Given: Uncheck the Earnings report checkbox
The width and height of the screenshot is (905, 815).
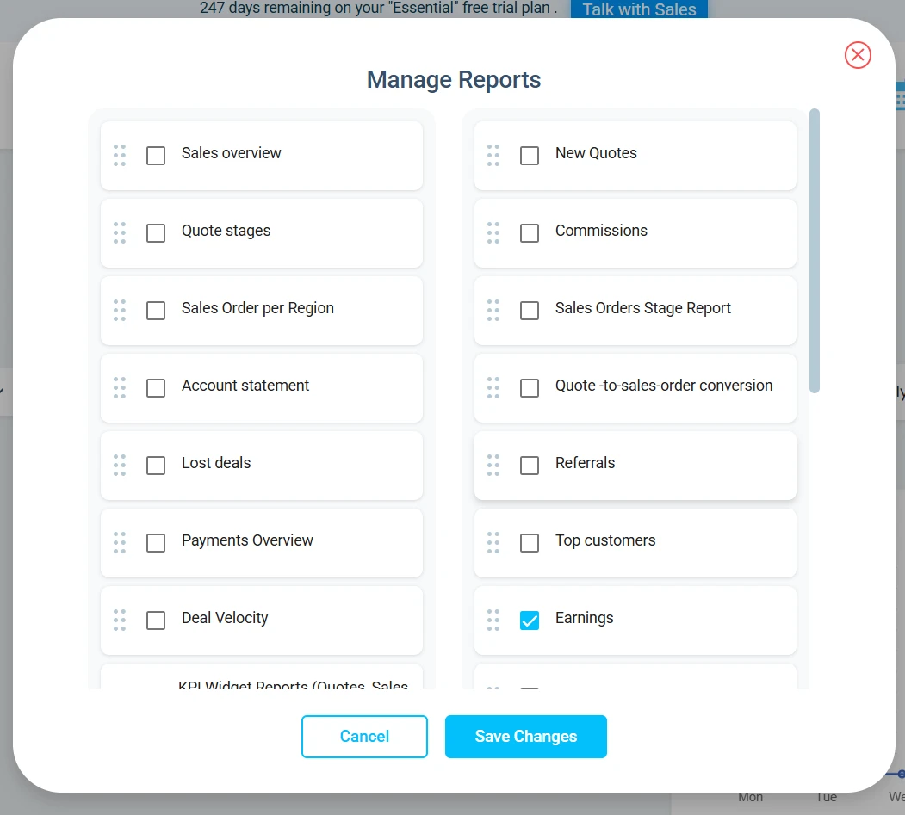Looking at the screenshot, I should [x=530, y=620].
